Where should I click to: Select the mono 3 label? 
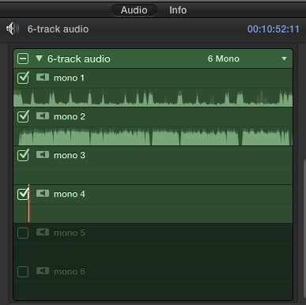click(x=70, y=155)
